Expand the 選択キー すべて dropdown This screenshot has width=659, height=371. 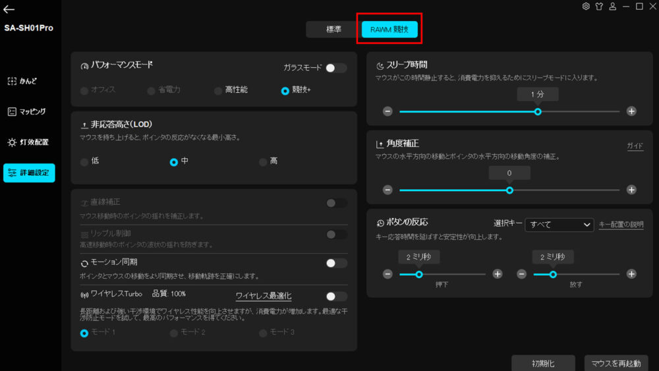coord(559,225)
